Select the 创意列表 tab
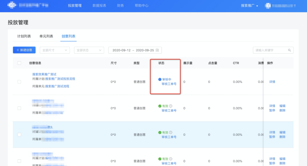The height and width of the screenshot is (166, 307). click(68, 36)
